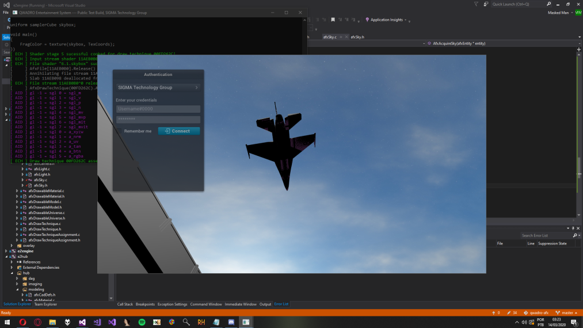The width and height of the screenshot is (583, 328).
Task: Pin the afxSky.c tab
Action: (341, 37)
